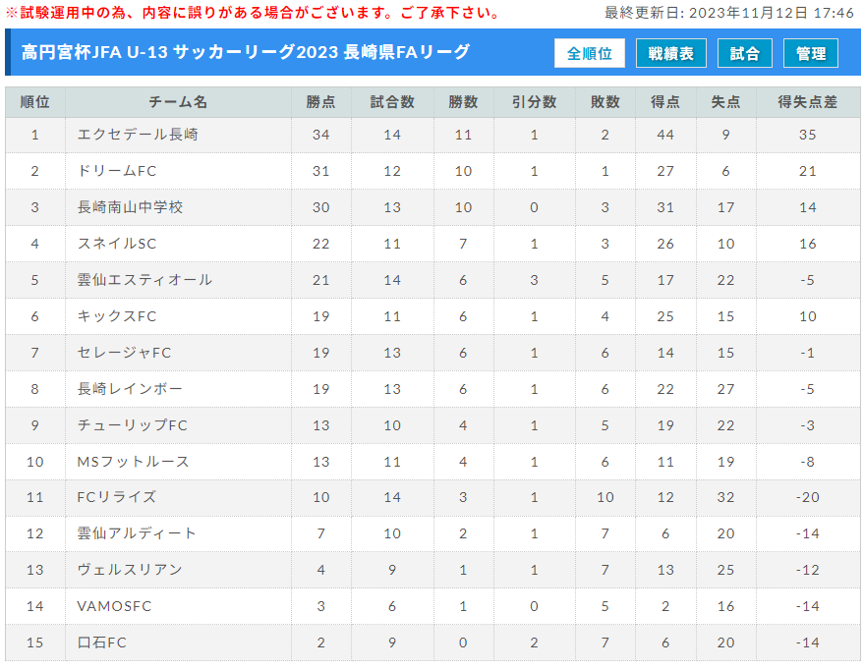Viewport: 864px width, 670px height.
Task: Open the 試合 tab
Action: (744, 53)
